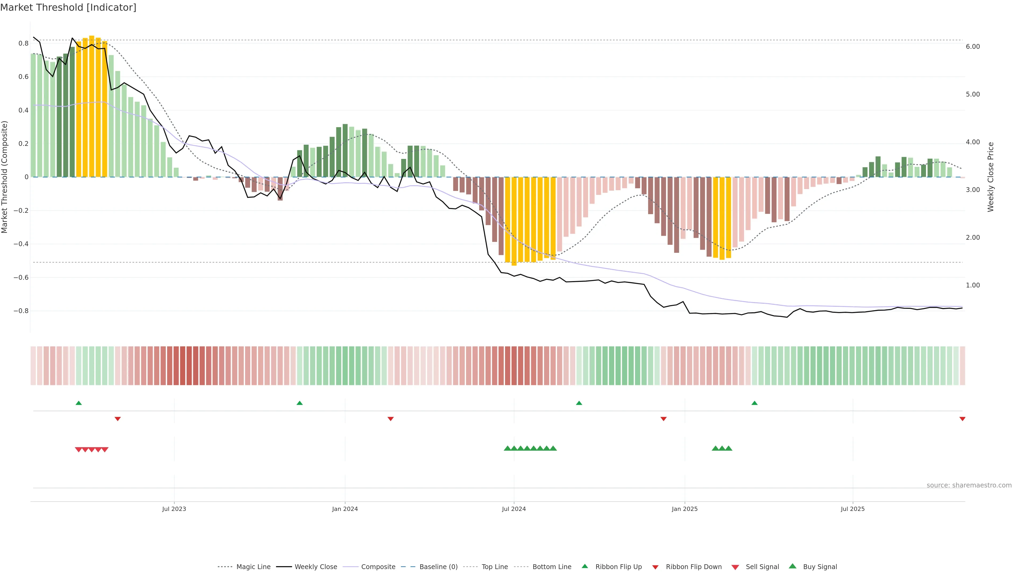Click the Bottom Line legend entry
The width and height of the screenshot is (1025, 576).
point(551,567)
